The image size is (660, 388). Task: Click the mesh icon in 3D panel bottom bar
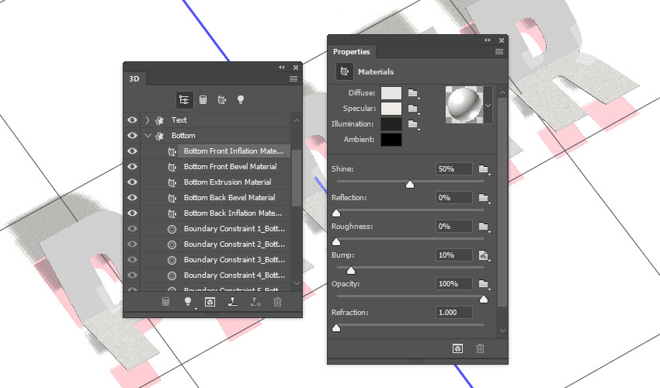(x=166, y=302)
